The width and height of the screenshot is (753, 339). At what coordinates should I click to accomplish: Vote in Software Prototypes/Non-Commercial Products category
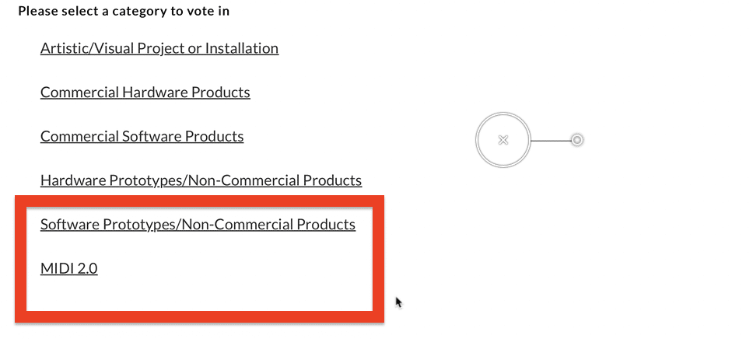point(198,224)
